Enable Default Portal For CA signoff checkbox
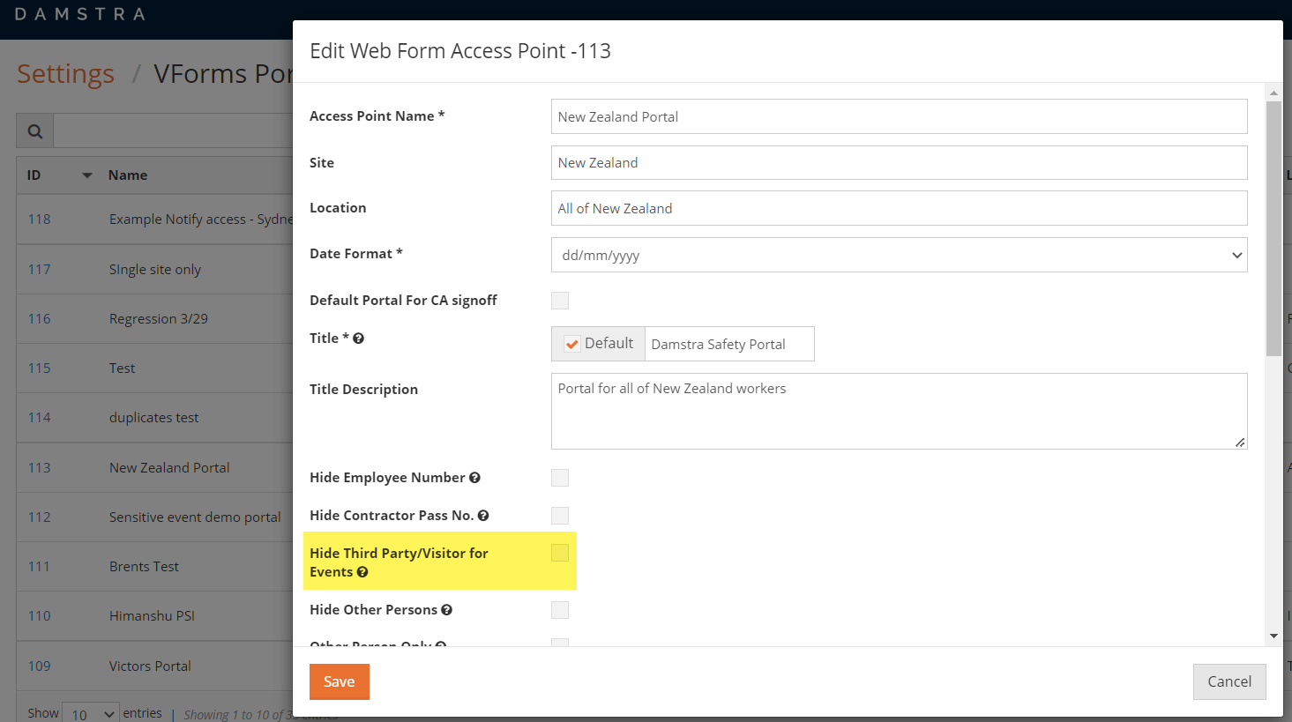This screenshot has width=1292, height=722. coord(560,301)
